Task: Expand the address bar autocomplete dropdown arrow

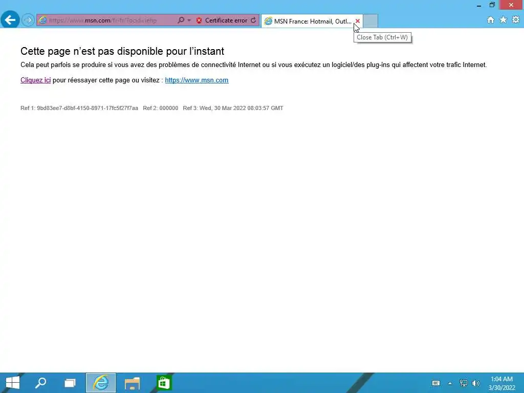Action: pyautogui.click(x=189, y=20)
